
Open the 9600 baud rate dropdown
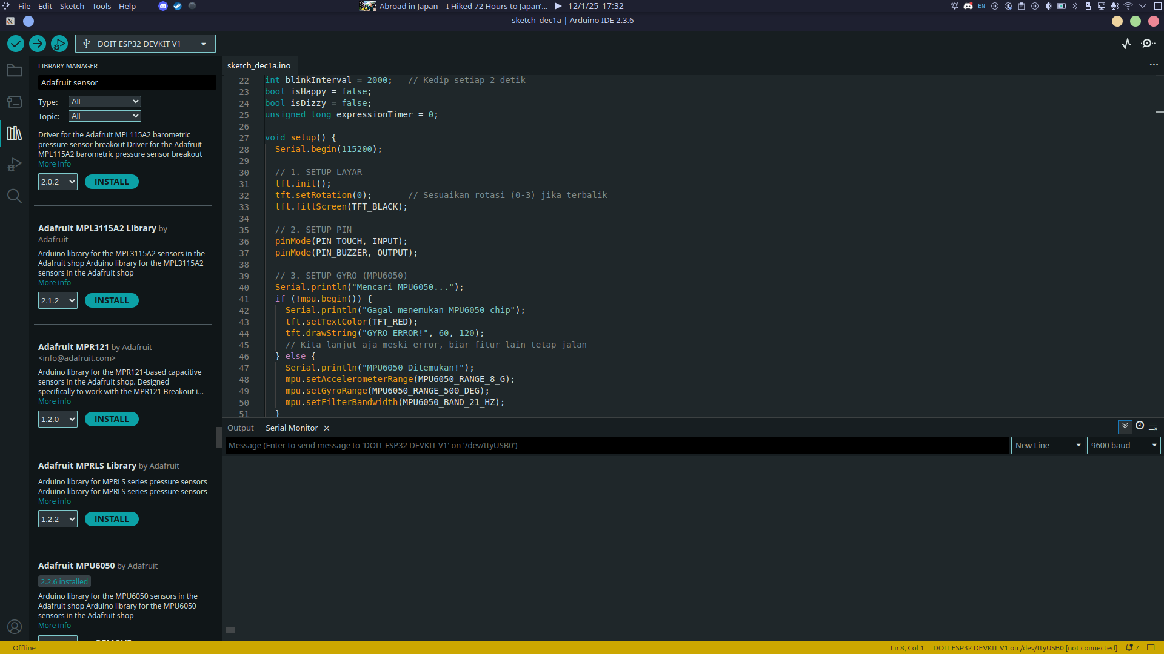point(1123,445)
